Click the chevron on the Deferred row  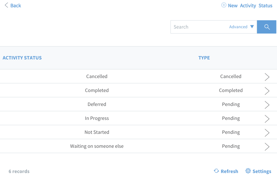click(267, 105)
